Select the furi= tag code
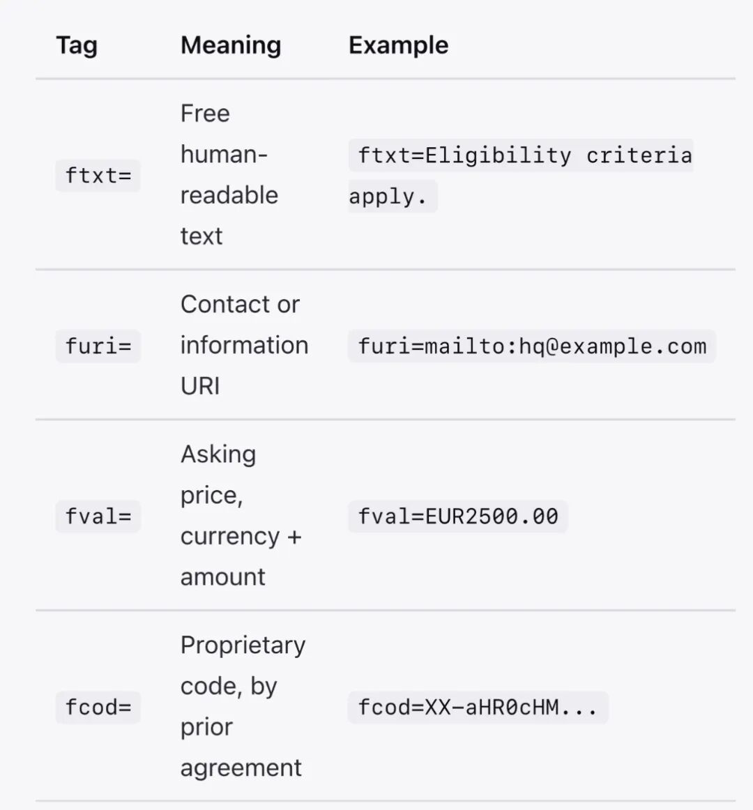Image resolution: width=753 pixels, height=810 pixels. [x=98, y=346]
